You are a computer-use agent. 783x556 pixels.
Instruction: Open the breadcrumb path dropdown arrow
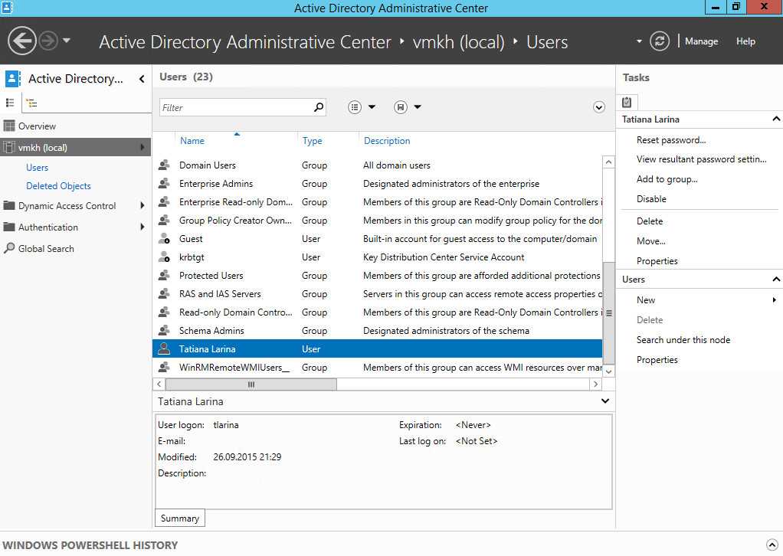[639, 41]
